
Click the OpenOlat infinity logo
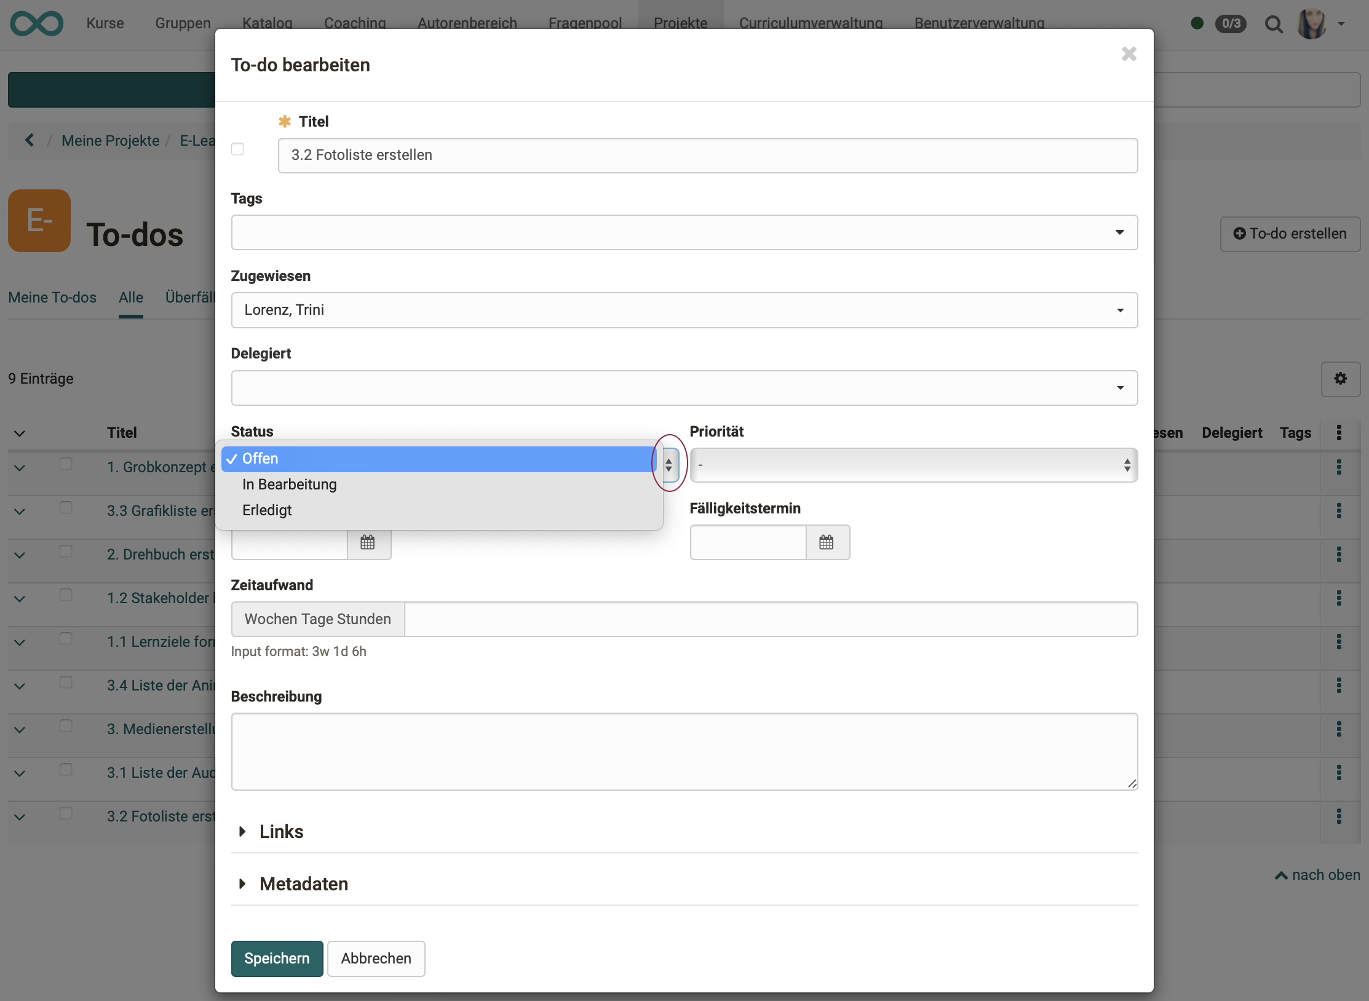(x=37, y=23)
